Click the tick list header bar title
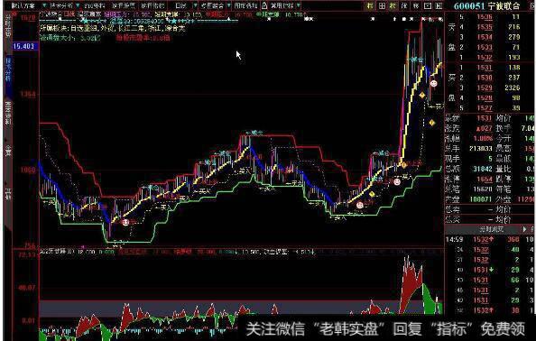 491,229
